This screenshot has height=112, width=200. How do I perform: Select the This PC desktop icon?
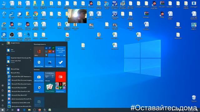pos(4,5)
